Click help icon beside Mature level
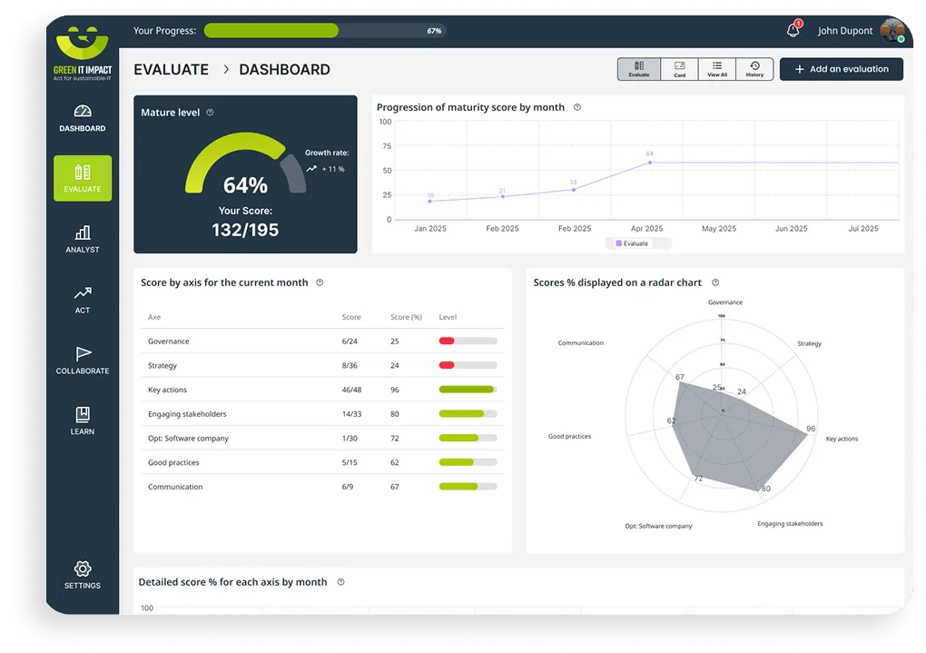This screenshot has width=926, height=653. pos(211,113)
